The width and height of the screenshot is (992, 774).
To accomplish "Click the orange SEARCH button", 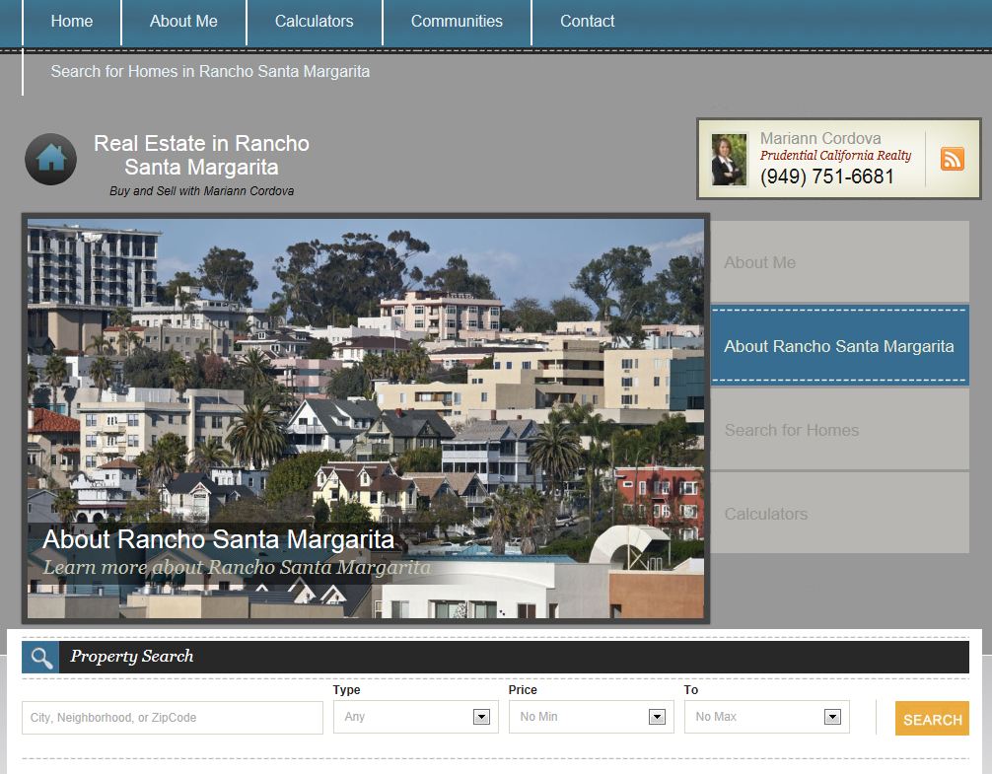I will [x=931, y=718].
